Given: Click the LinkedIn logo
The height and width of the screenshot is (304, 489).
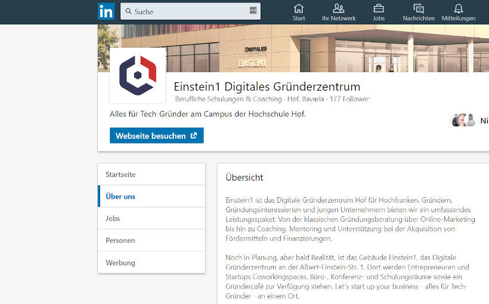Looking at the screenshot, I should [106, 11].
